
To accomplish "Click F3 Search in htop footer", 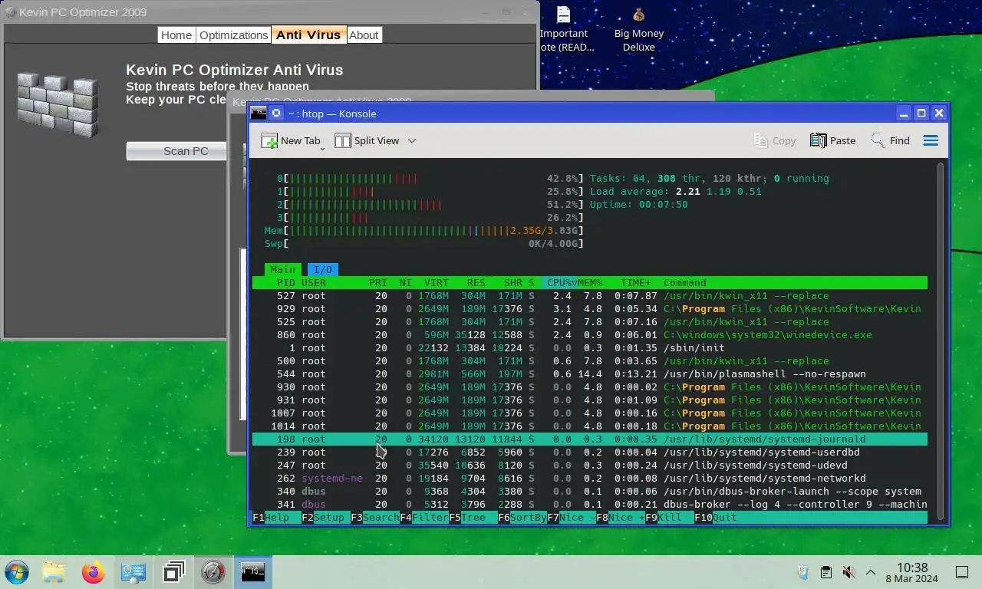I will pyautogui.click(x=375, y=517).
